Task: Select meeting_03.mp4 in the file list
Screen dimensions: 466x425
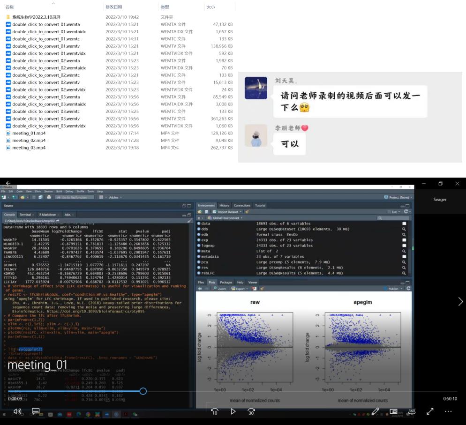Action: pyautogui.click(x=29, y=148)
